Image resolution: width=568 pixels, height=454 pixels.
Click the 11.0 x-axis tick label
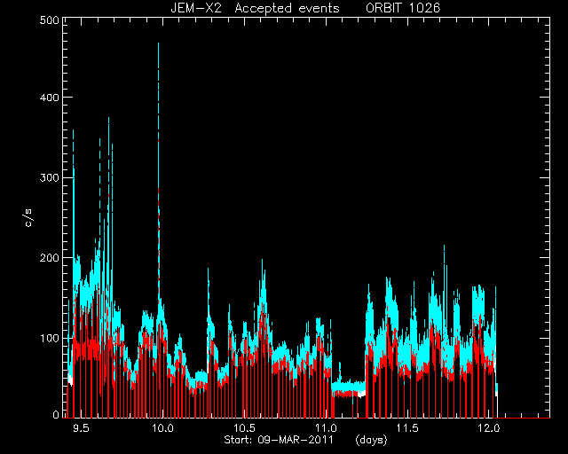(327, 428)
